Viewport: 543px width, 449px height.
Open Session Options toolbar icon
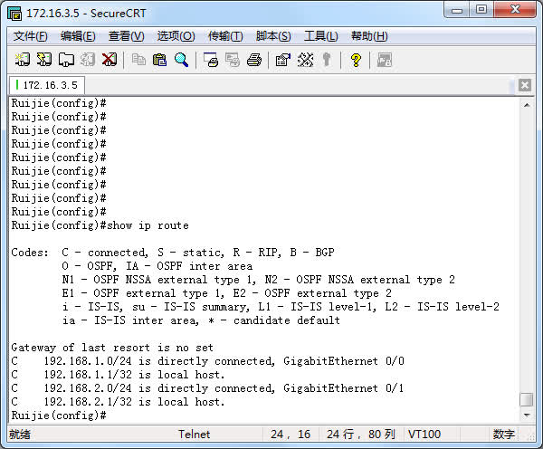[282, 60]
